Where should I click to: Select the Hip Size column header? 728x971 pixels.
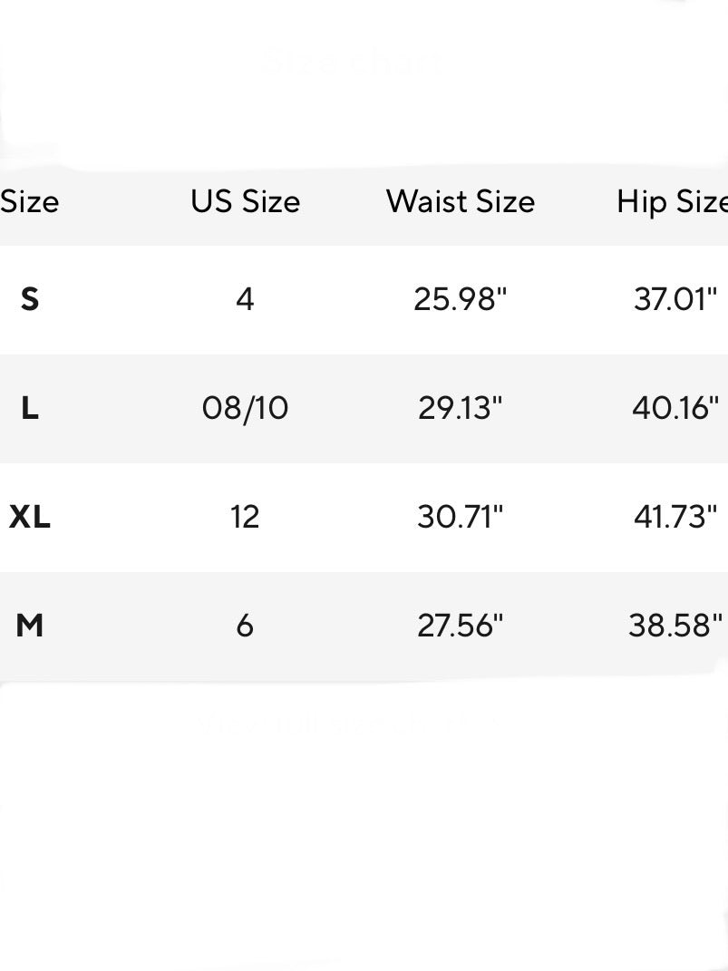tap(672, 201)
